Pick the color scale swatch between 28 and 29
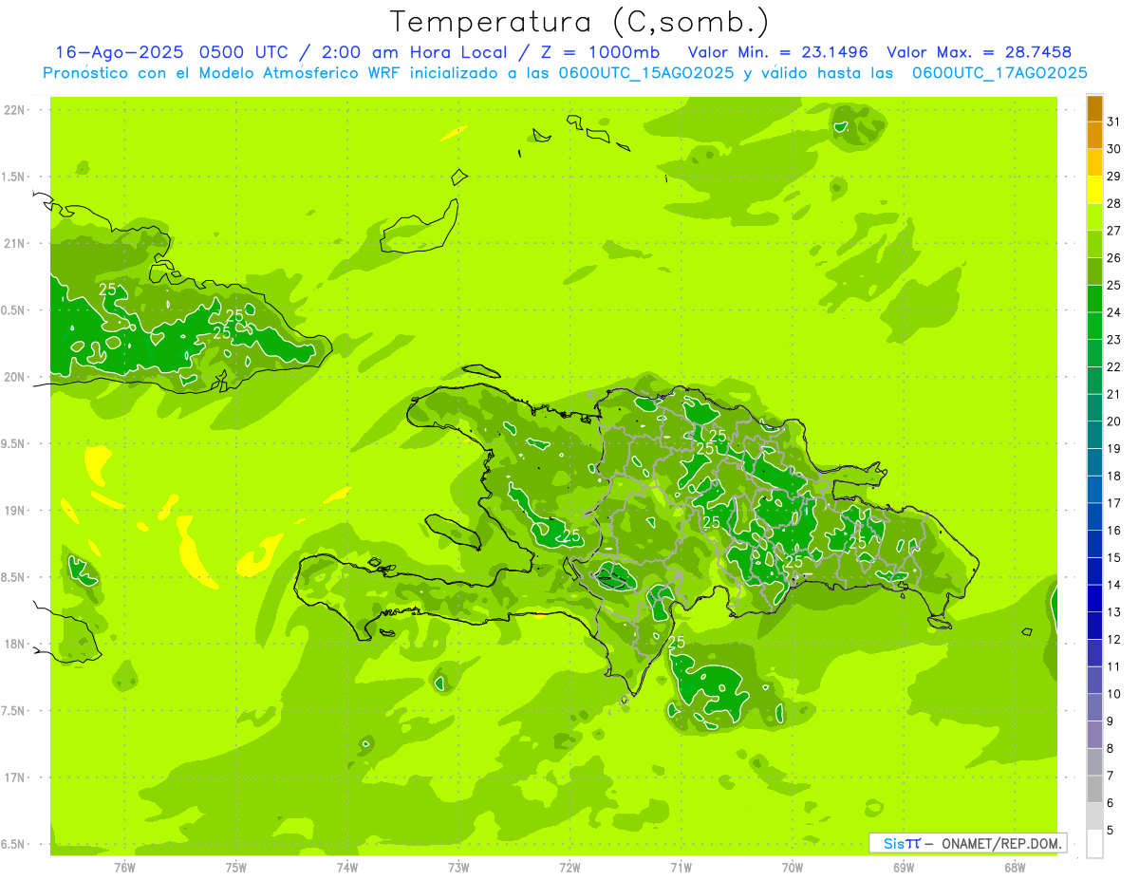Image resolution: width=1139 pixels, height=880 pixels. (x=1094, y=190)
